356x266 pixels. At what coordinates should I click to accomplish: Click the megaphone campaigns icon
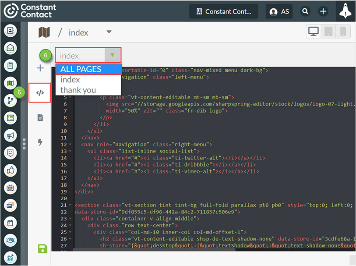[x=10, y=135]
